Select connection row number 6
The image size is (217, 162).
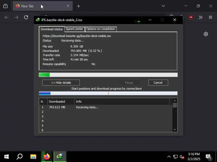[106, 130]
